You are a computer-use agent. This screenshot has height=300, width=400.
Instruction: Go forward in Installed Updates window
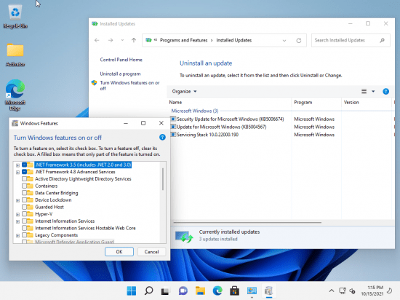[111, 40]
